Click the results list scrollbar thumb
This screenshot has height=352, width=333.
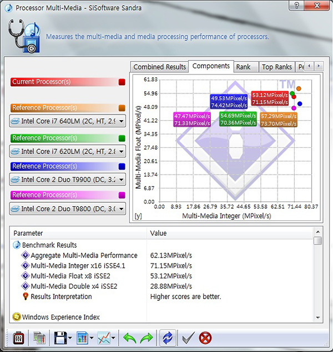point(318,241)
